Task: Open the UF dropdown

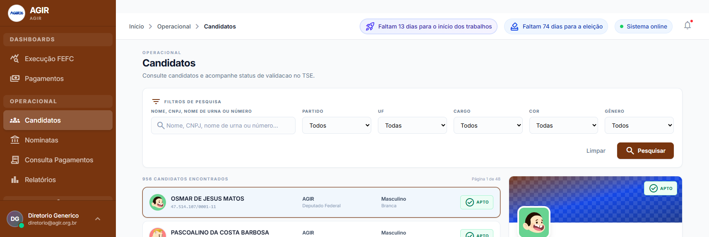Action: tap(412, 126)
